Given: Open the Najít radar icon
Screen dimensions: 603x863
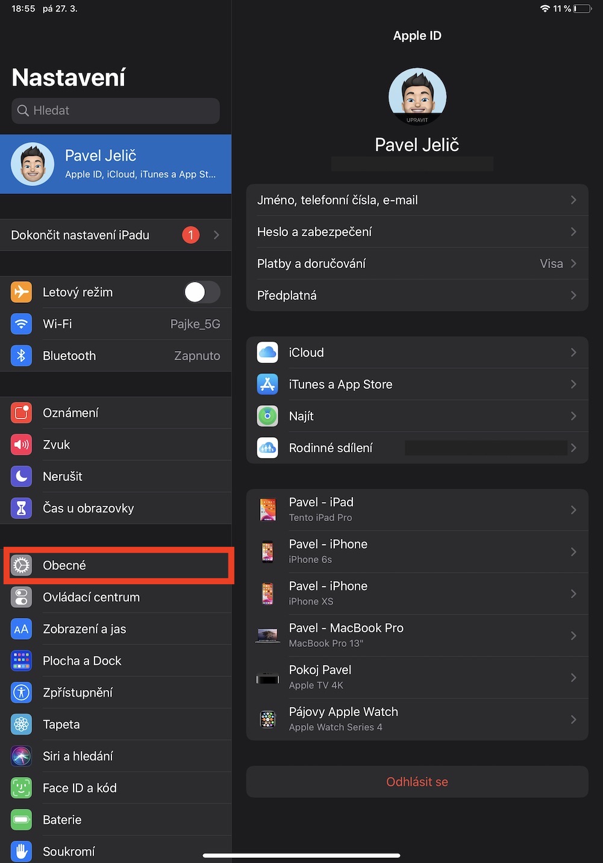Looking at the screenshot, I should pyautogui.click(x=267, y=416).
